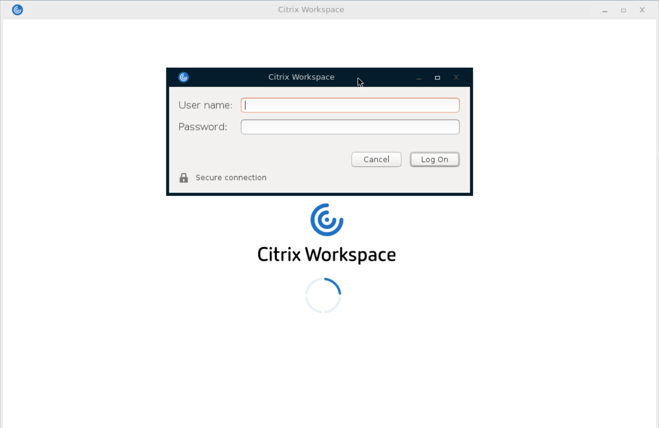Click the large "Citrix Workspace" heading text
The height and width of the screenshot is (428, 659).
pos(326,254)
